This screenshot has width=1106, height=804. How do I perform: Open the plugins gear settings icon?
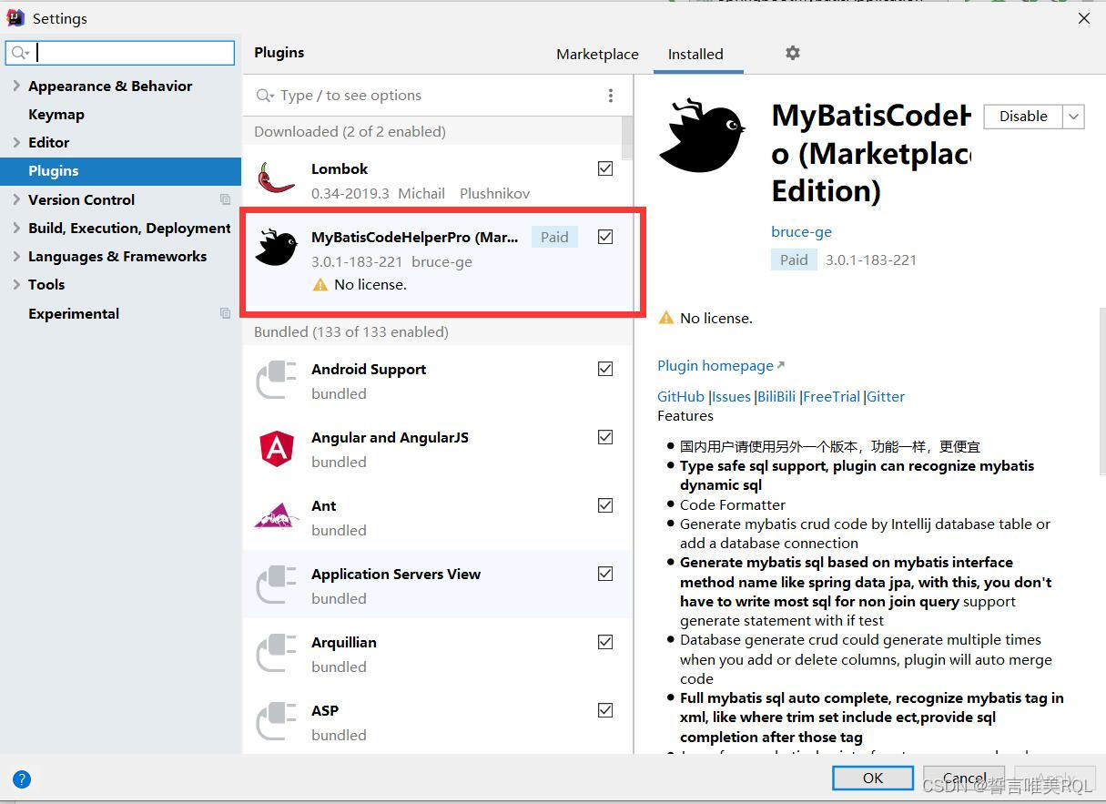793,54
